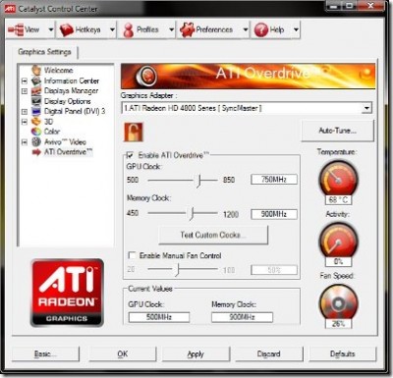Open the Profiles dropdown arrow

[x=171, y=29]
